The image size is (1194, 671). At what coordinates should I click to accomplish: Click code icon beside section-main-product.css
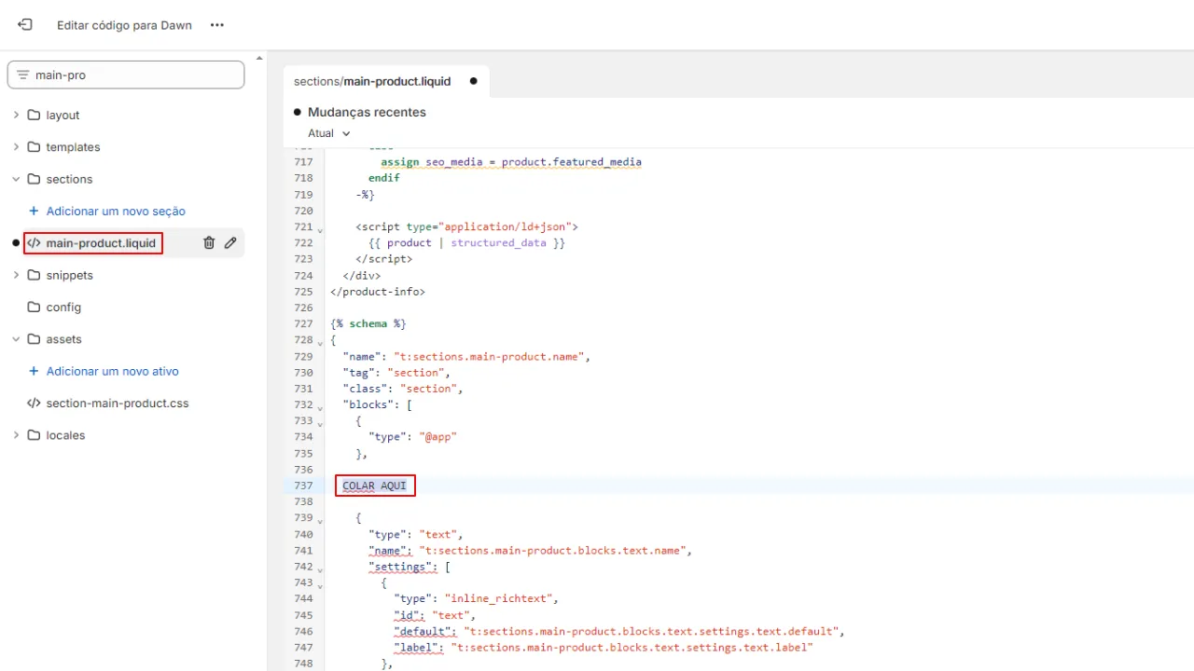click(35, 404)
